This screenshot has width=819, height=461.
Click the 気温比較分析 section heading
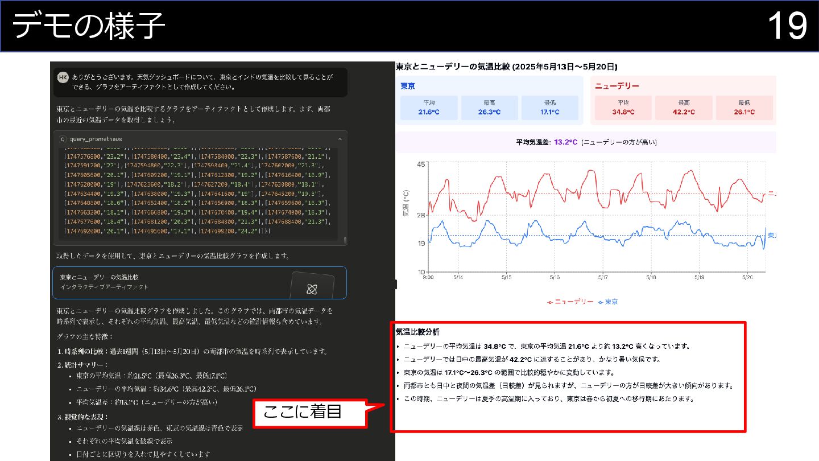417,332
